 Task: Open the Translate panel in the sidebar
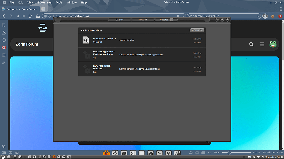click(x=4, y=63)
